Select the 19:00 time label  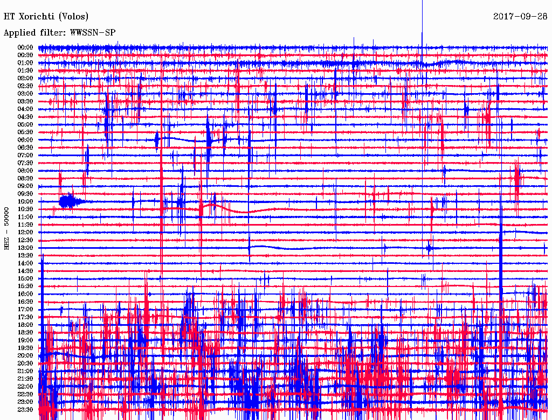[25, 340]
